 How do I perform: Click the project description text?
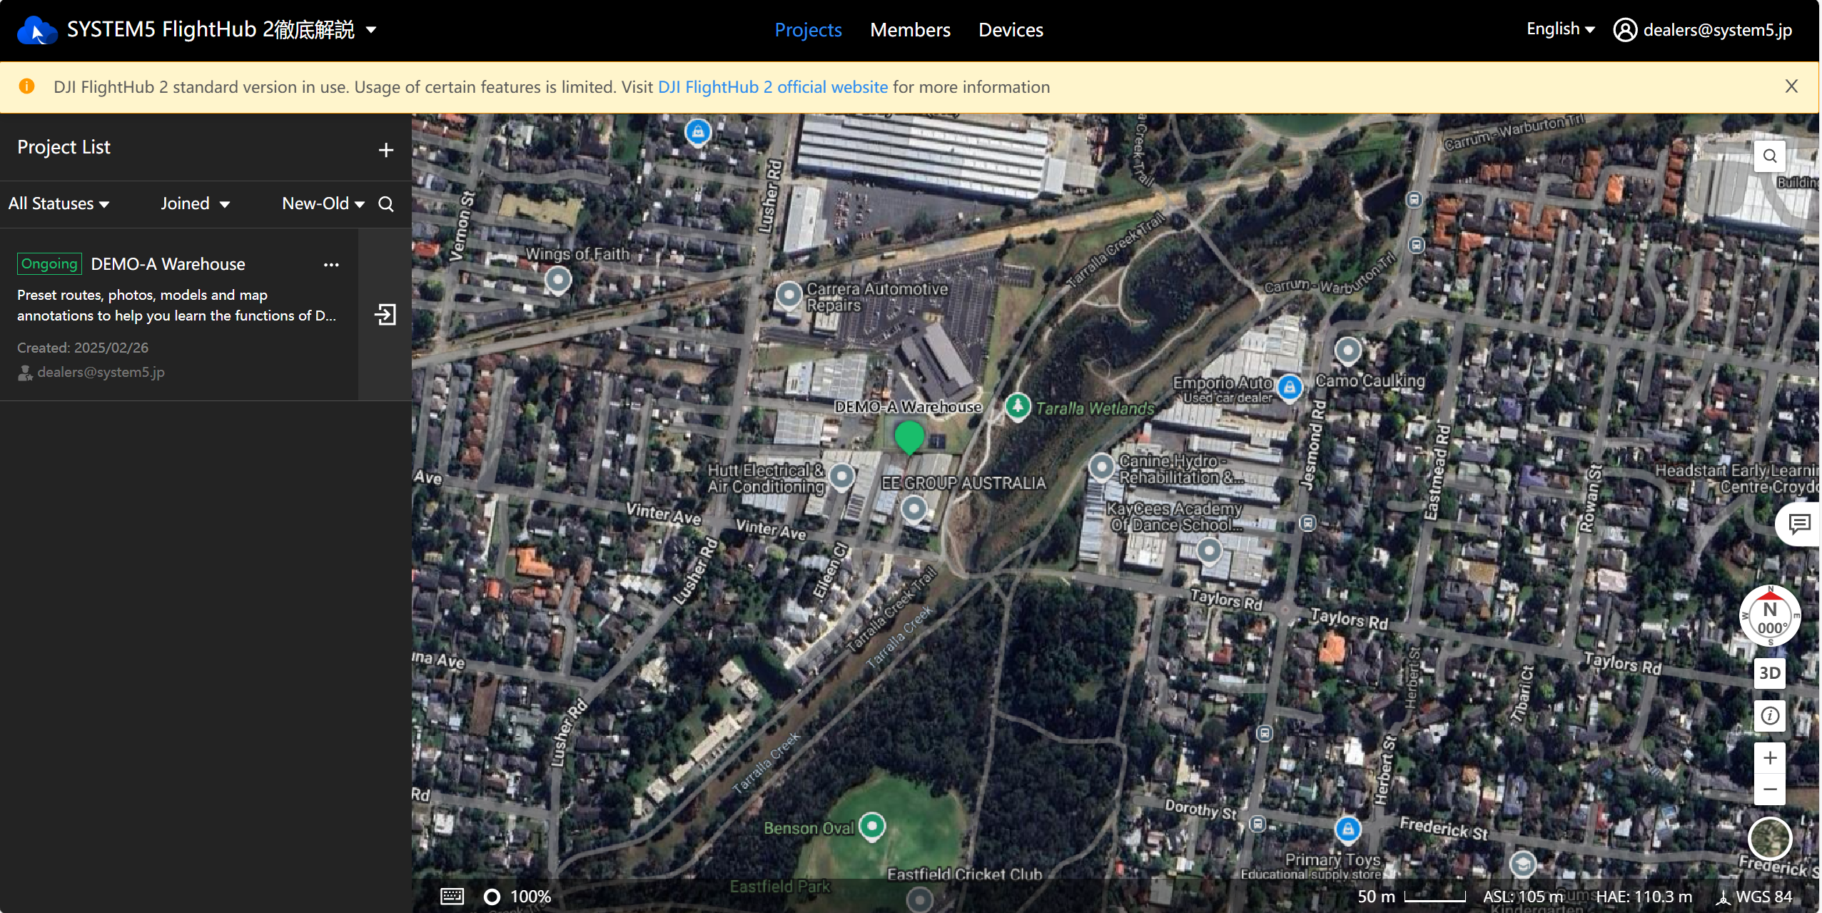[176, 305]
